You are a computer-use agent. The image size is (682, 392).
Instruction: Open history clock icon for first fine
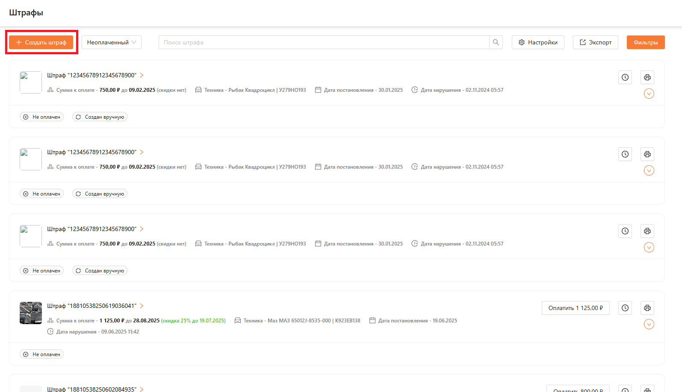pos(625,77)
